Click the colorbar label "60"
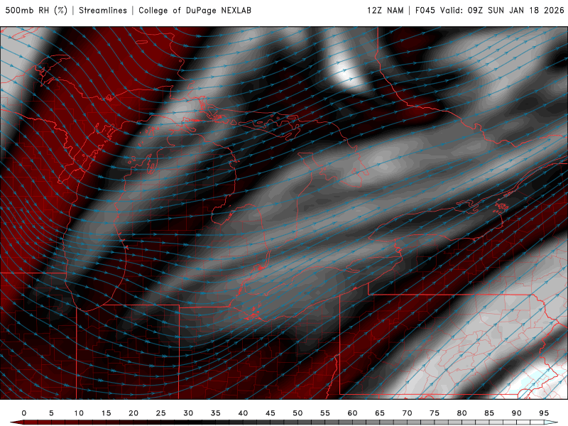 352,413
